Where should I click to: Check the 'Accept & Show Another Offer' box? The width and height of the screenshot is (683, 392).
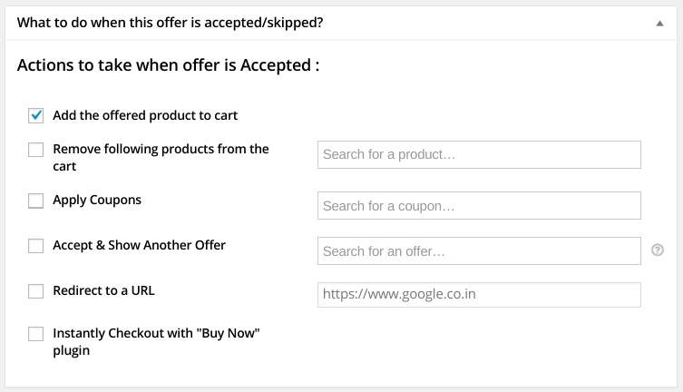click(x=35, y=246)
